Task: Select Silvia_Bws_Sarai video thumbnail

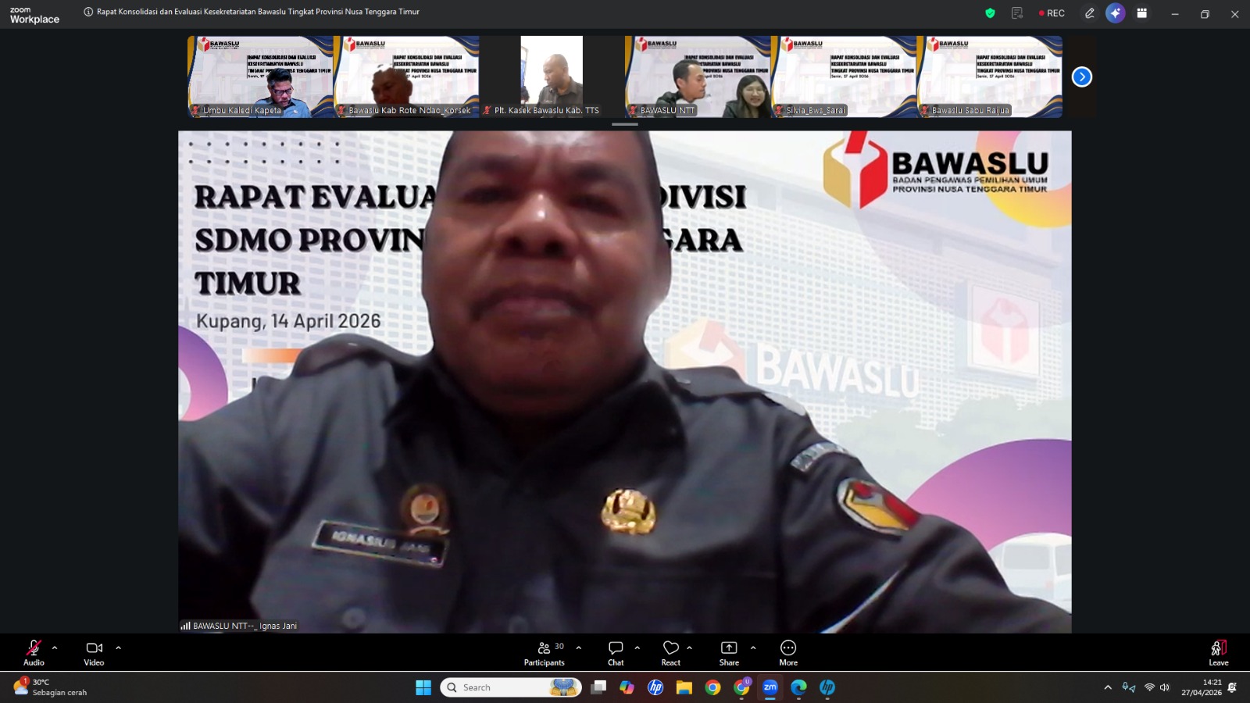Action: 844,77
